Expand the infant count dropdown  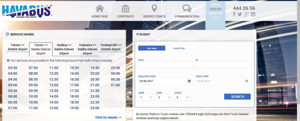pos(183,97)
